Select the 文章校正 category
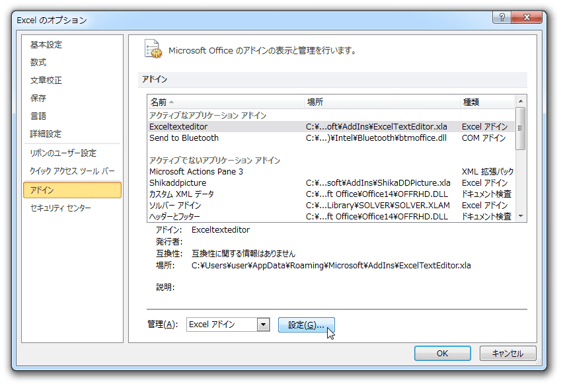Screen dimensions: 561x386 point(46,81)
